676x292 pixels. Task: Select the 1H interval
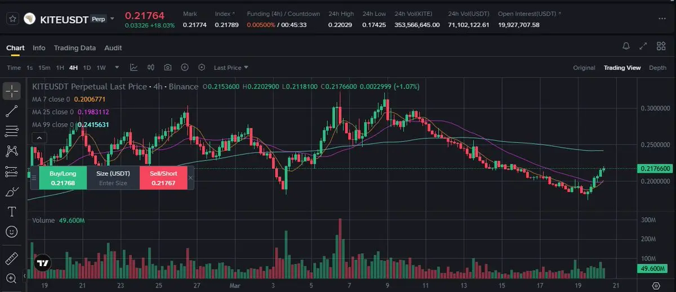[60, 68]
